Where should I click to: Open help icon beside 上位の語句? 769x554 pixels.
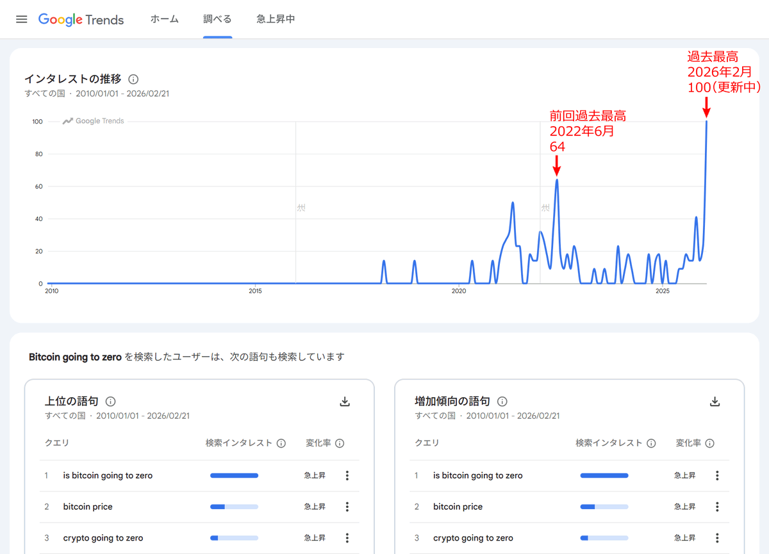coord(110,402)
